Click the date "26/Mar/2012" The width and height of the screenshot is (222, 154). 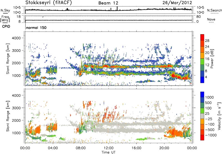pyautogui.click(x=177, y=3)
